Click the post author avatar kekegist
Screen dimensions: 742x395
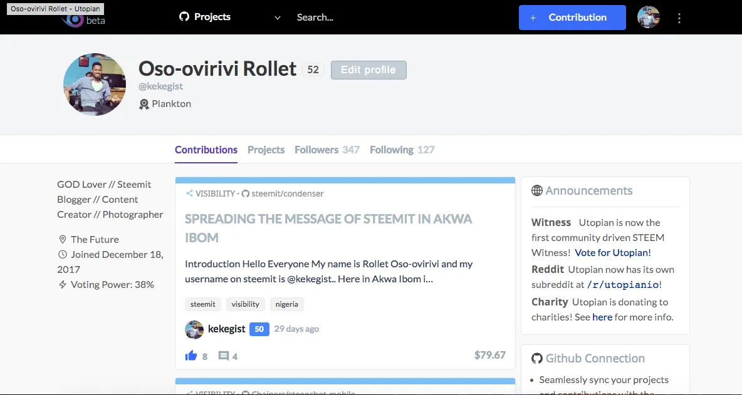(194, 329)
